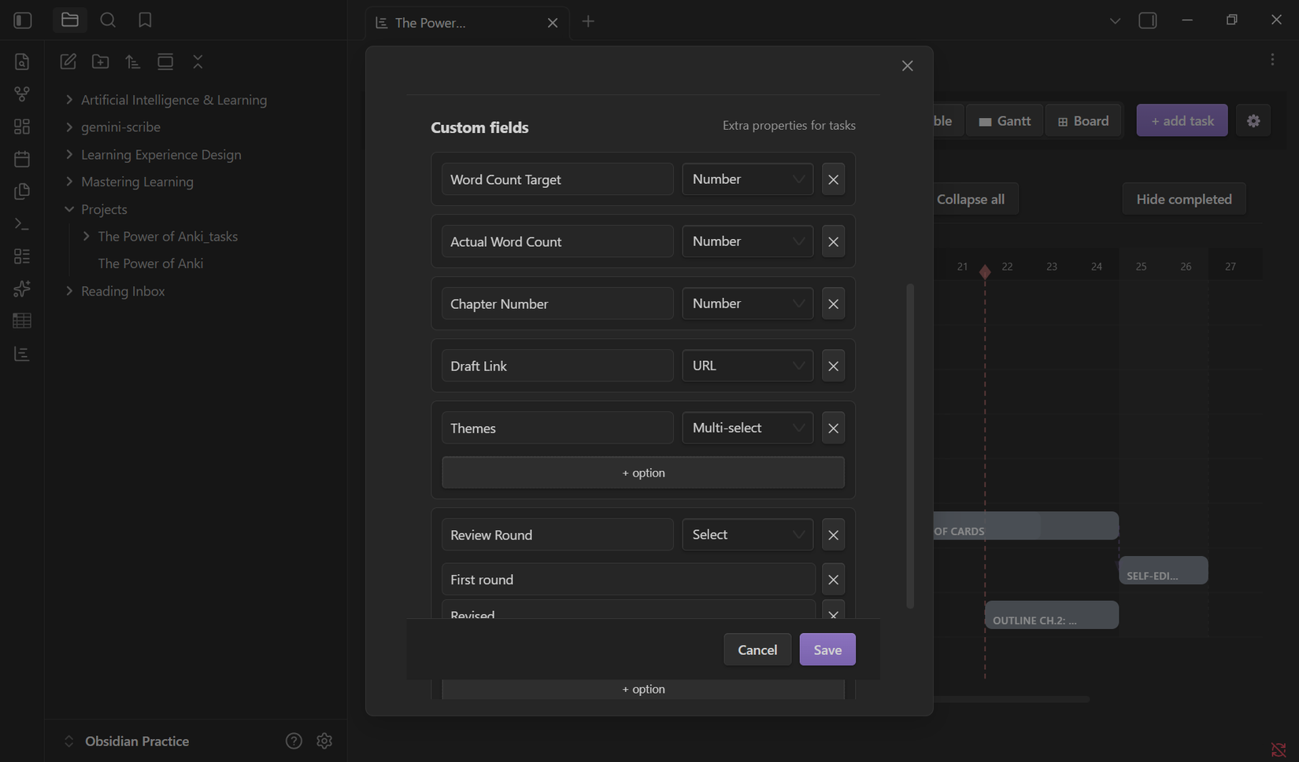Open type dropdown for Actual Word Count
The width and height of the screenshot is (1299, 762).
[747, 241]
